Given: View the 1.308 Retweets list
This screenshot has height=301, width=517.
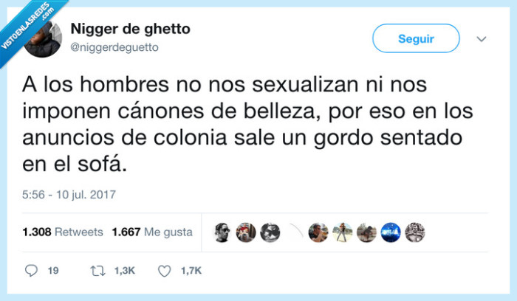Looking at the screenshot, I should (x=63, y=232).
